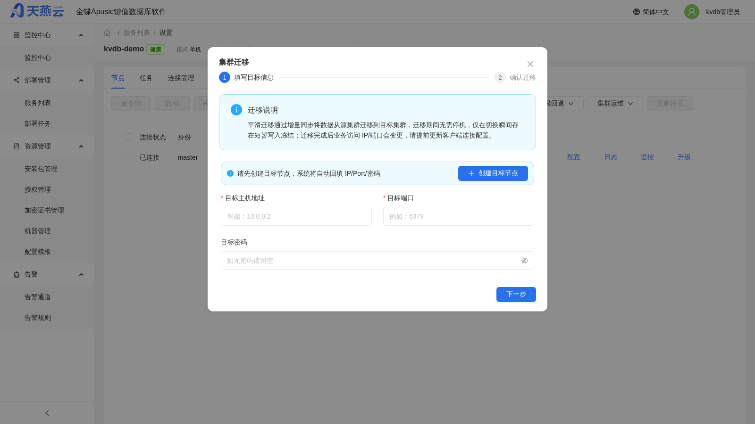755x424 pixels.
Task: Click the 告警 alarm icon
Action: 17,274
